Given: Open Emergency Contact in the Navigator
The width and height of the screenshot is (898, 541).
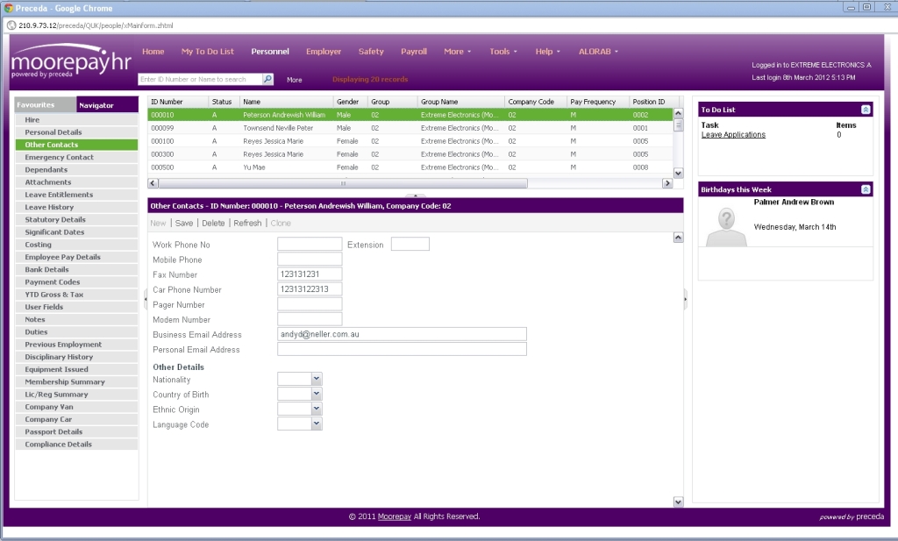Looking at the screenshot, I should [x=77, y=158].
